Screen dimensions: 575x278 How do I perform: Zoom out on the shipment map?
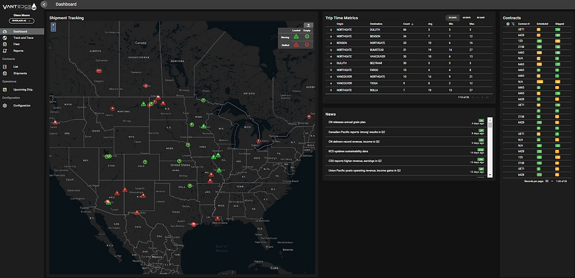(53, 28)
